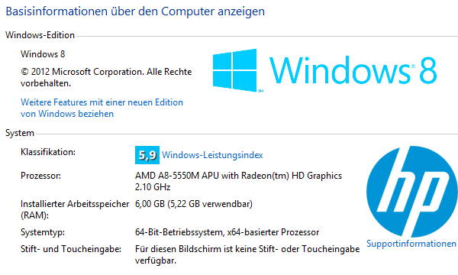458x275 pixels.
Task: Open the Windows-Leistungsindex link
Action: coord(212,155)
